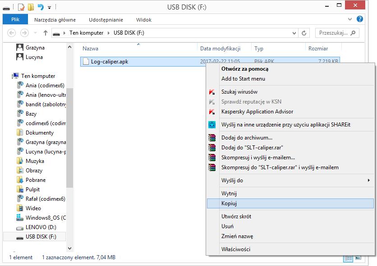The image size is (377, 266).
Task: Open the Windows8_OS drive
Action: tap(41, 217)
